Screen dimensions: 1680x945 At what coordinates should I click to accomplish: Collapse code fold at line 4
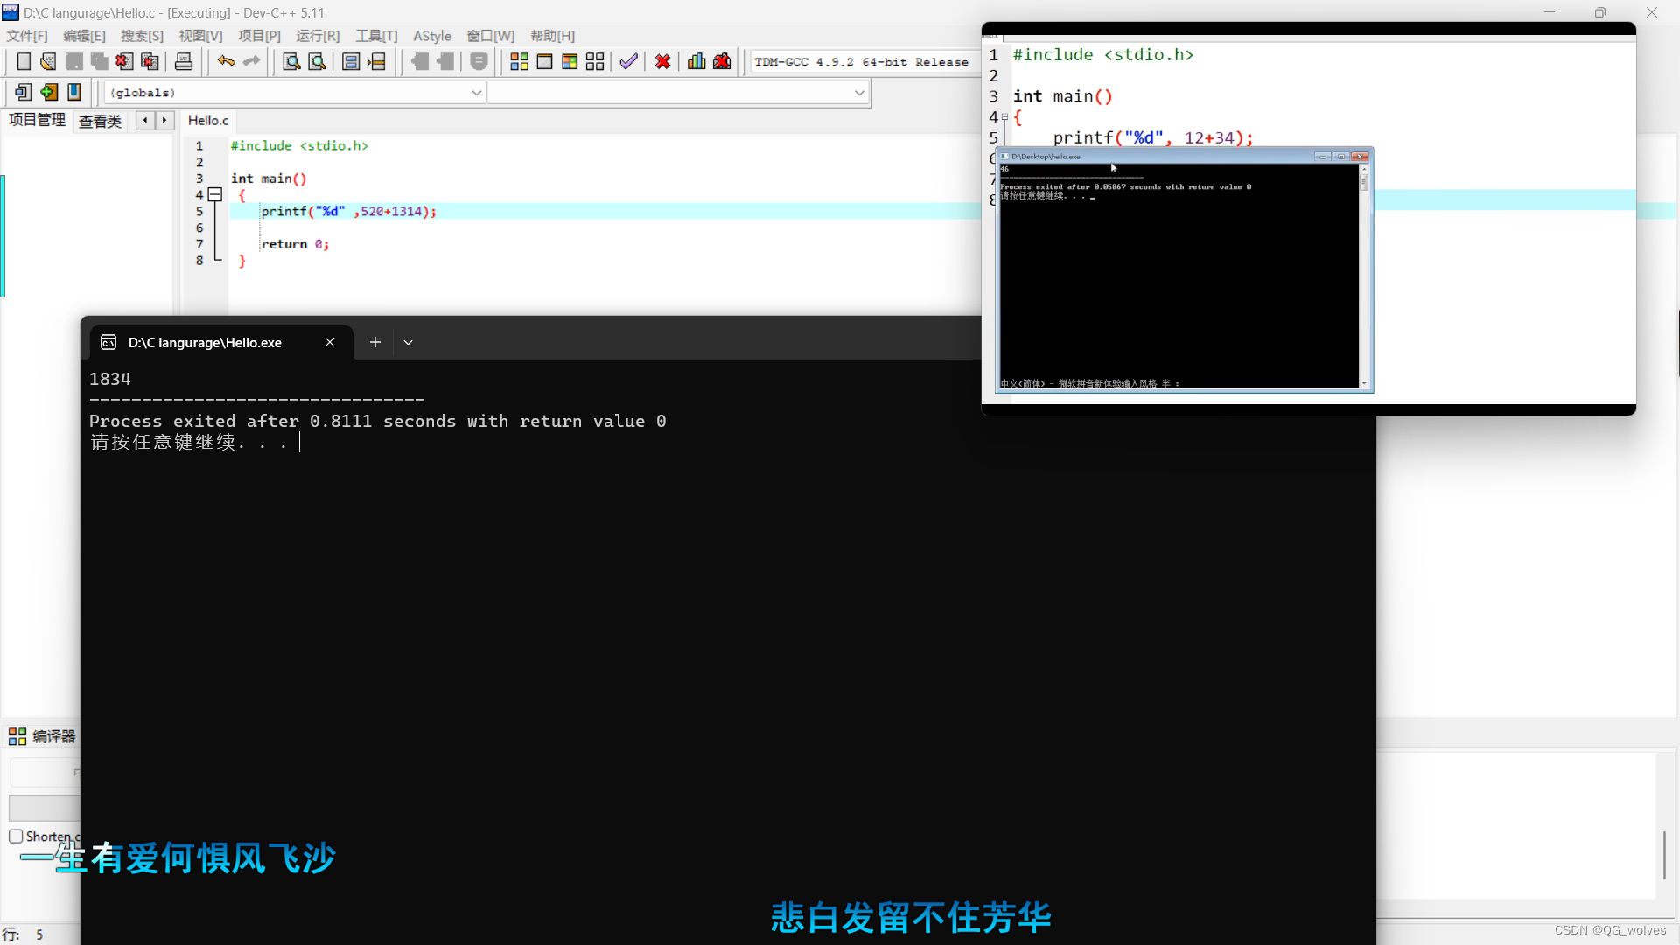tap(214, 195)
